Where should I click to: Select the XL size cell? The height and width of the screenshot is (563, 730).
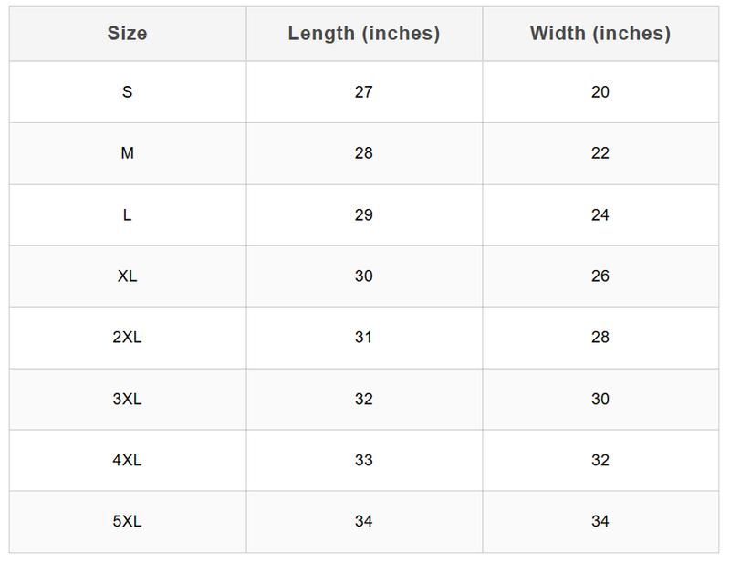pyautogui.click(x=127, y=276)
